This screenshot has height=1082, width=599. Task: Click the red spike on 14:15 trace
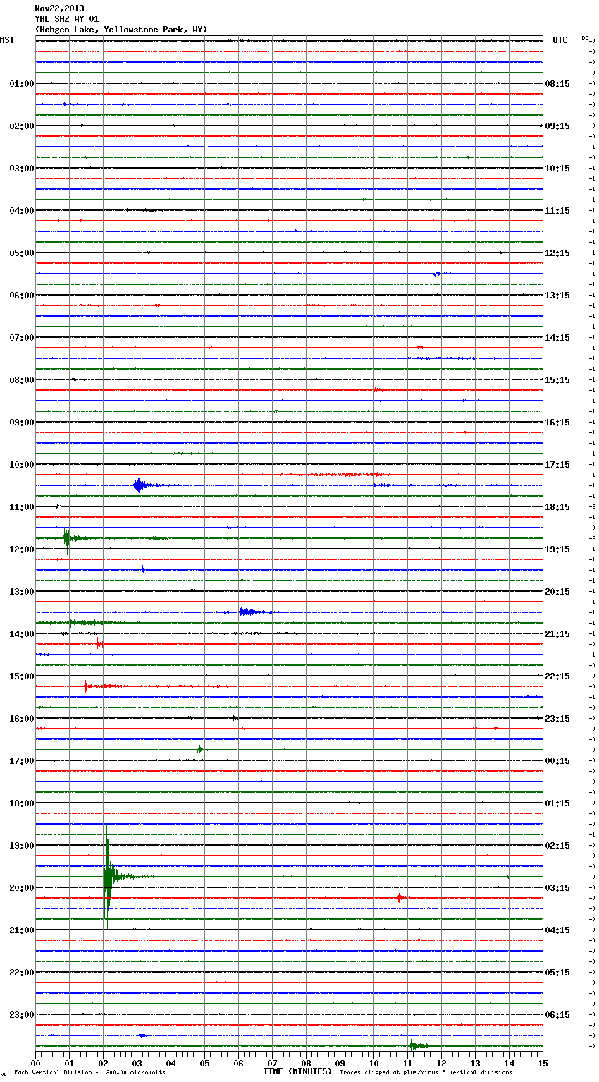[99, 644]
